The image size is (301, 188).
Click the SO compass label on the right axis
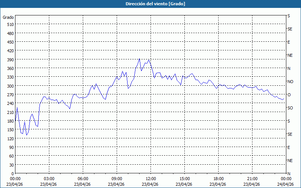coord(290,108)
